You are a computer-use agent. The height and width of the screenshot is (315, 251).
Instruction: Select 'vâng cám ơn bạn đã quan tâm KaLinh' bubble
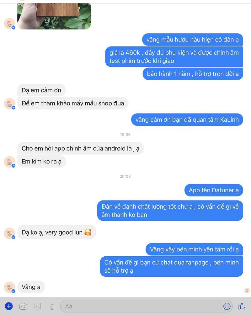[x=187, y=120]
